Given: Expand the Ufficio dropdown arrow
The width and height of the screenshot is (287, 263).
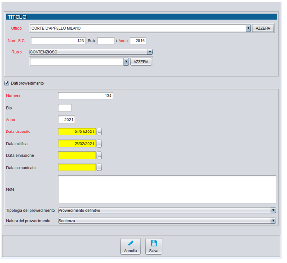Looking at the screenshot, I should click(x=248, y=28).
